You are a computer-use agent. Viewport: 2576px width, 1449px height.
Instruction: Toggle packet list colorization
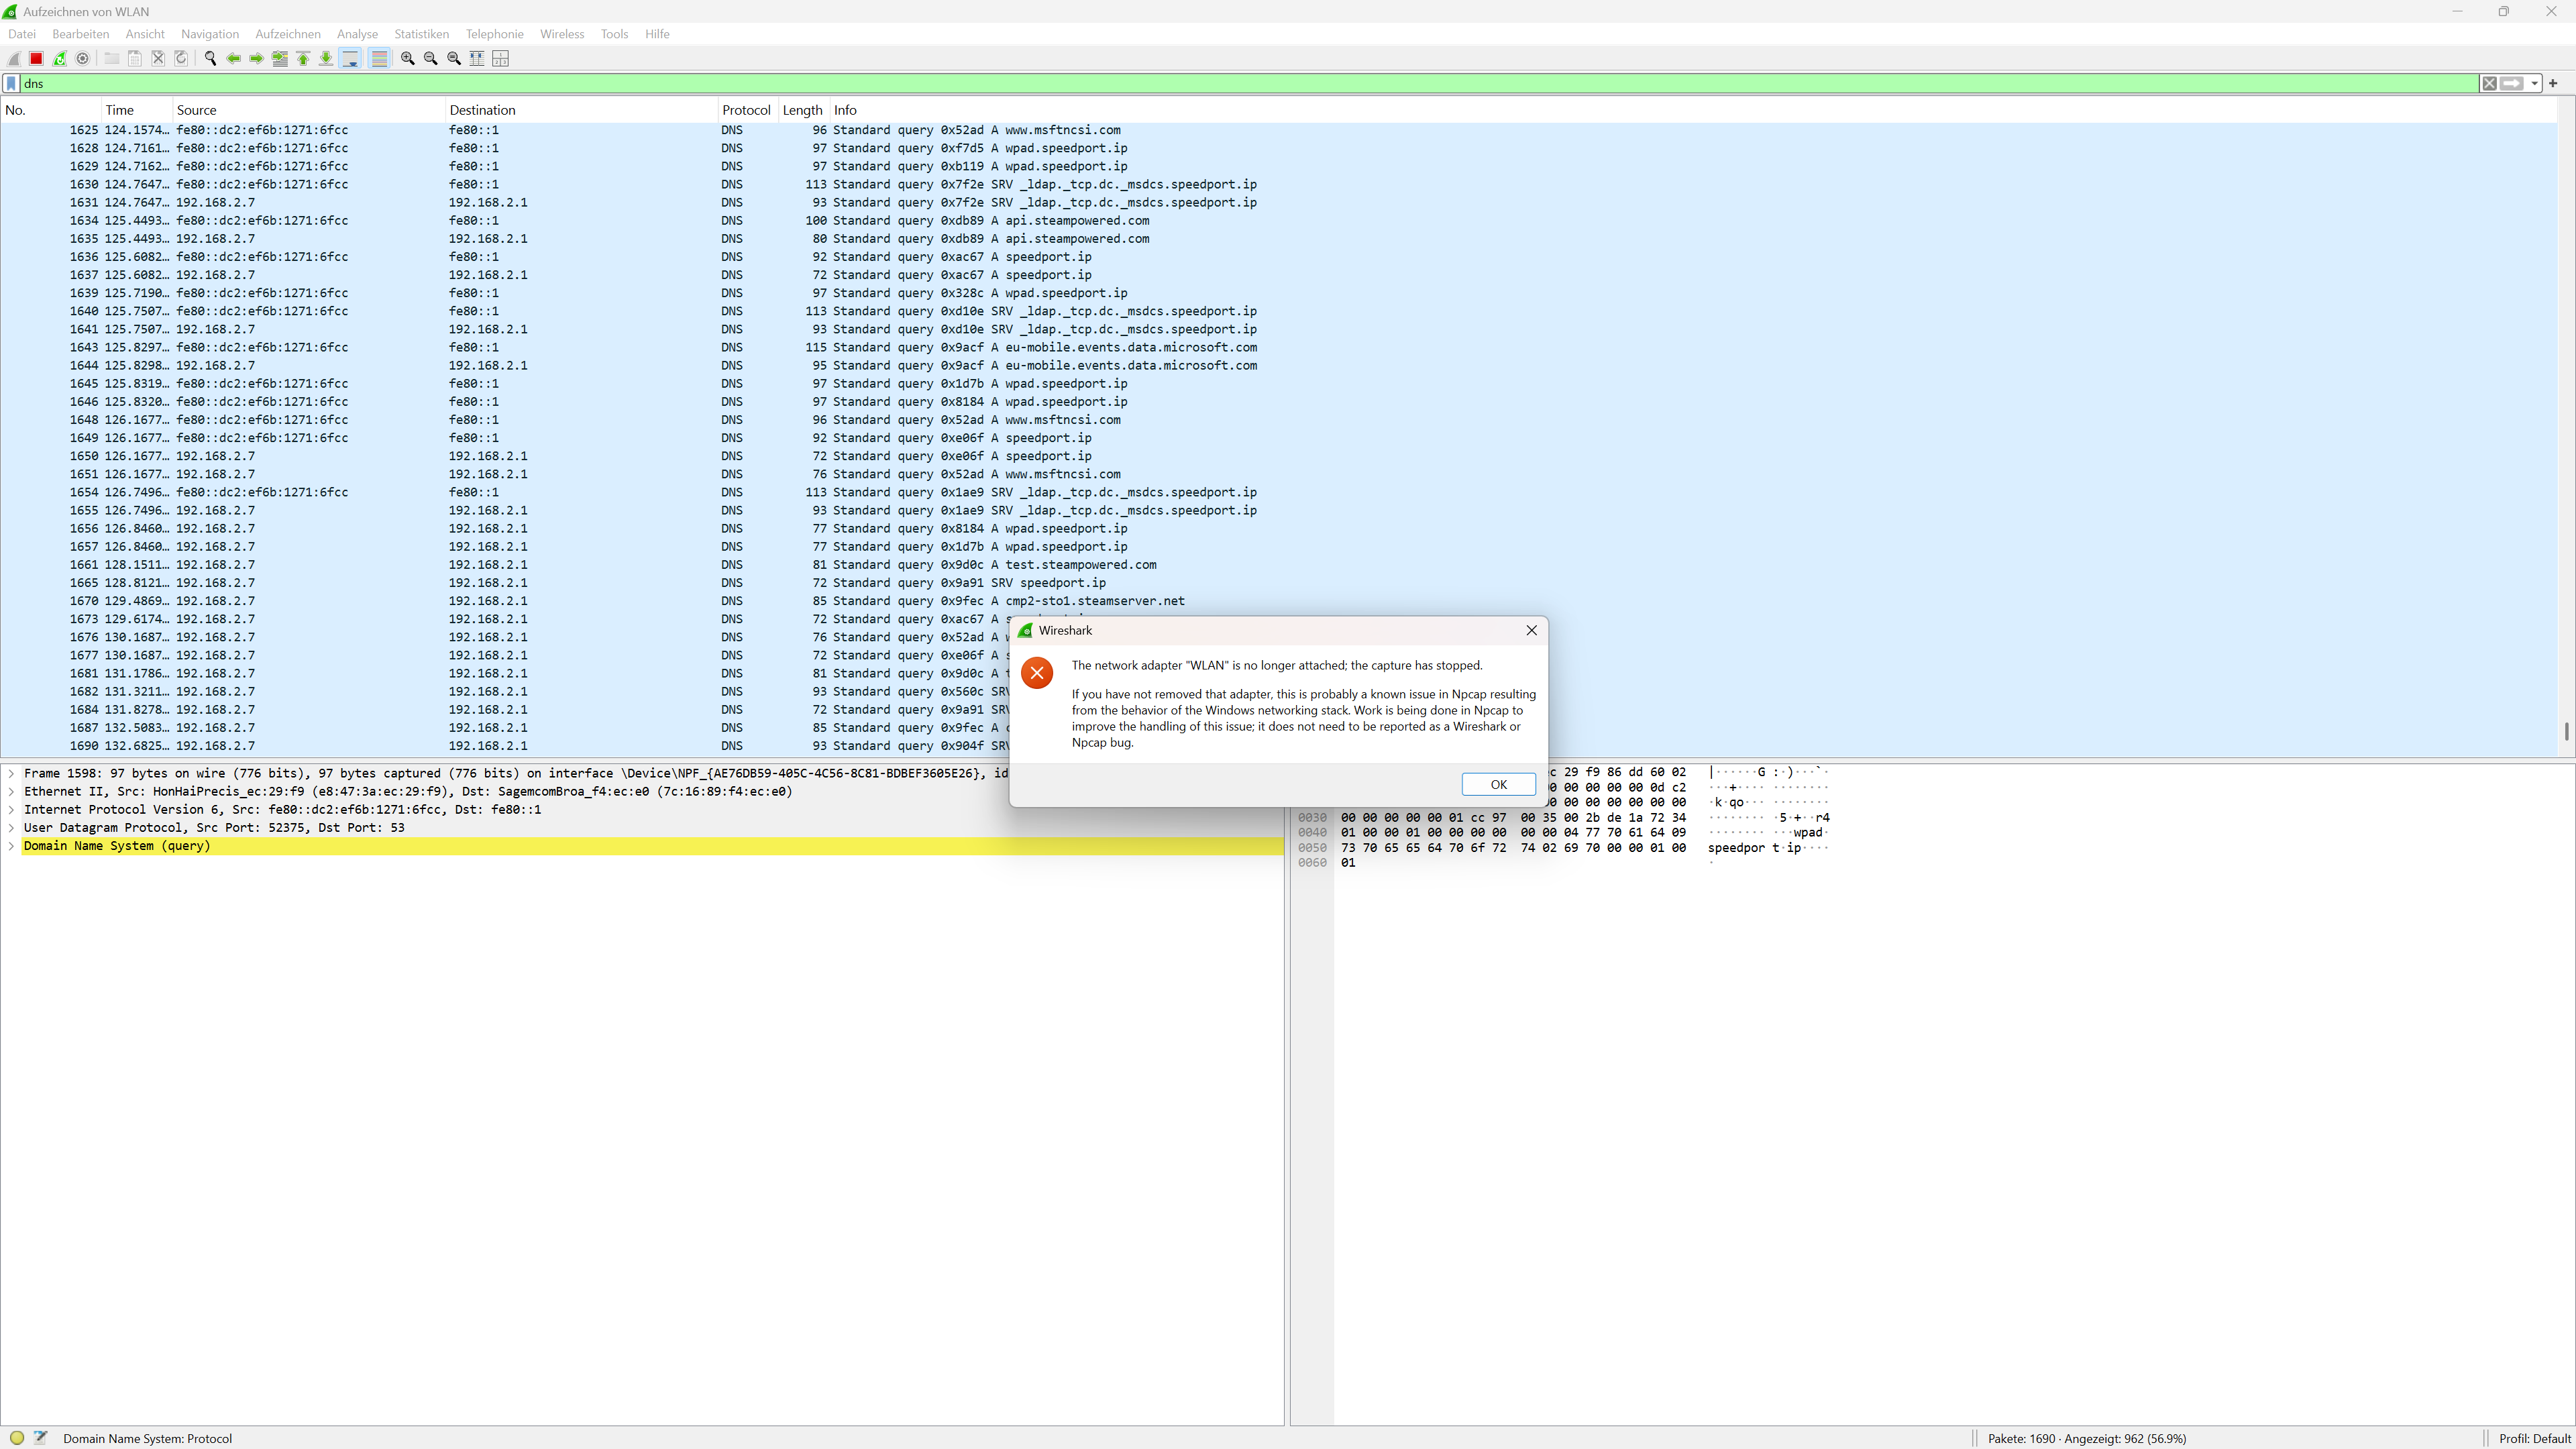[379, 59]
